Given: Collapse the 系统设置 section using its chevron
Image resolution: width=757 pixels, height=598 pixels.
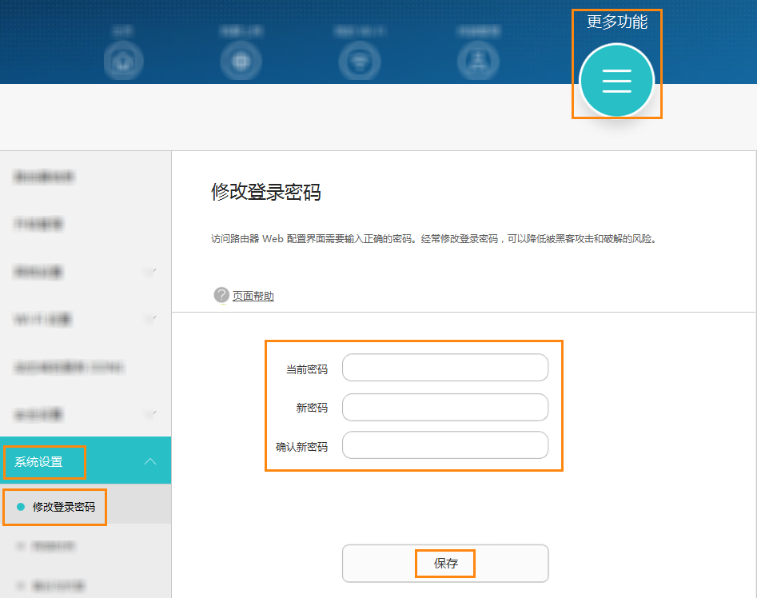Looking at the screenshot, I should click(x=150, y=461).
